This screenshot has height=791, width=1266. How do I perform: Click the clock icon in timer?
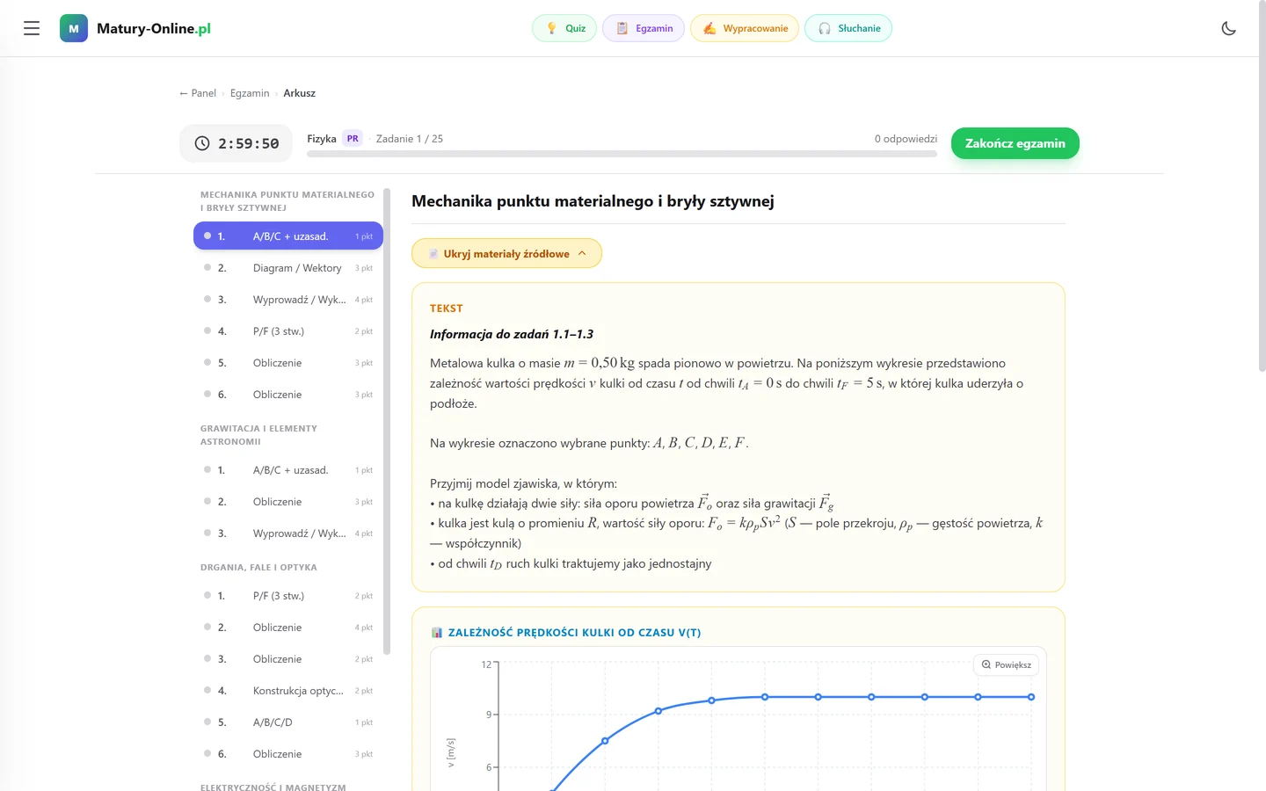tap(202, 143)
